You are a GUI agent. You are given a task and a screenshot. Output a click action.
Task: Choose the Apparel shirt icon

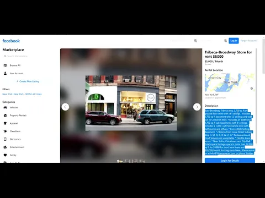(x=5, y=123)
